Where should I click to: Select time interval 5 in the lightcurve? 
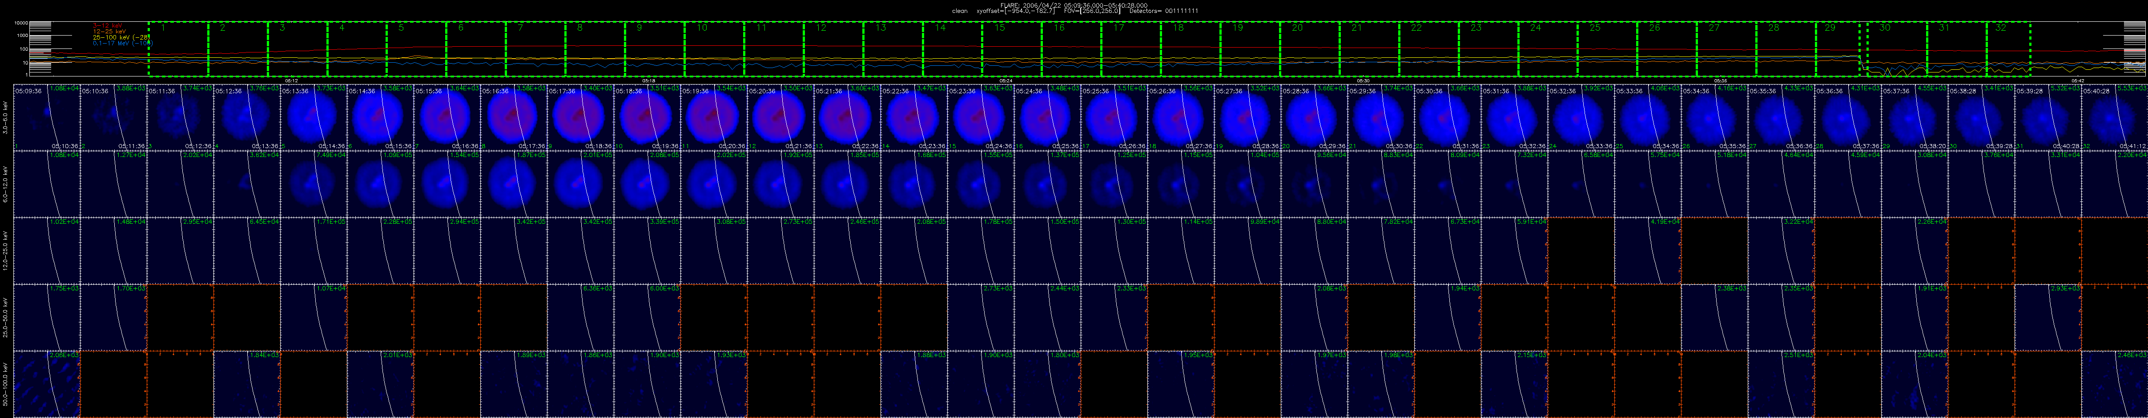tap(417, 50)
